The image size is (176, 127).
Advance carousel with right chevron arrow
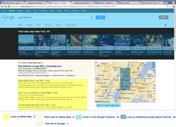tap(172, 42)
